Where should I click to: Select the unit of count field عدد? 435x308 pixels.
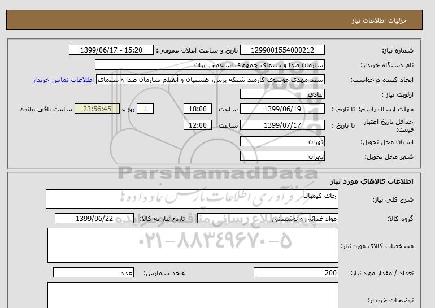tap(93, 272)
